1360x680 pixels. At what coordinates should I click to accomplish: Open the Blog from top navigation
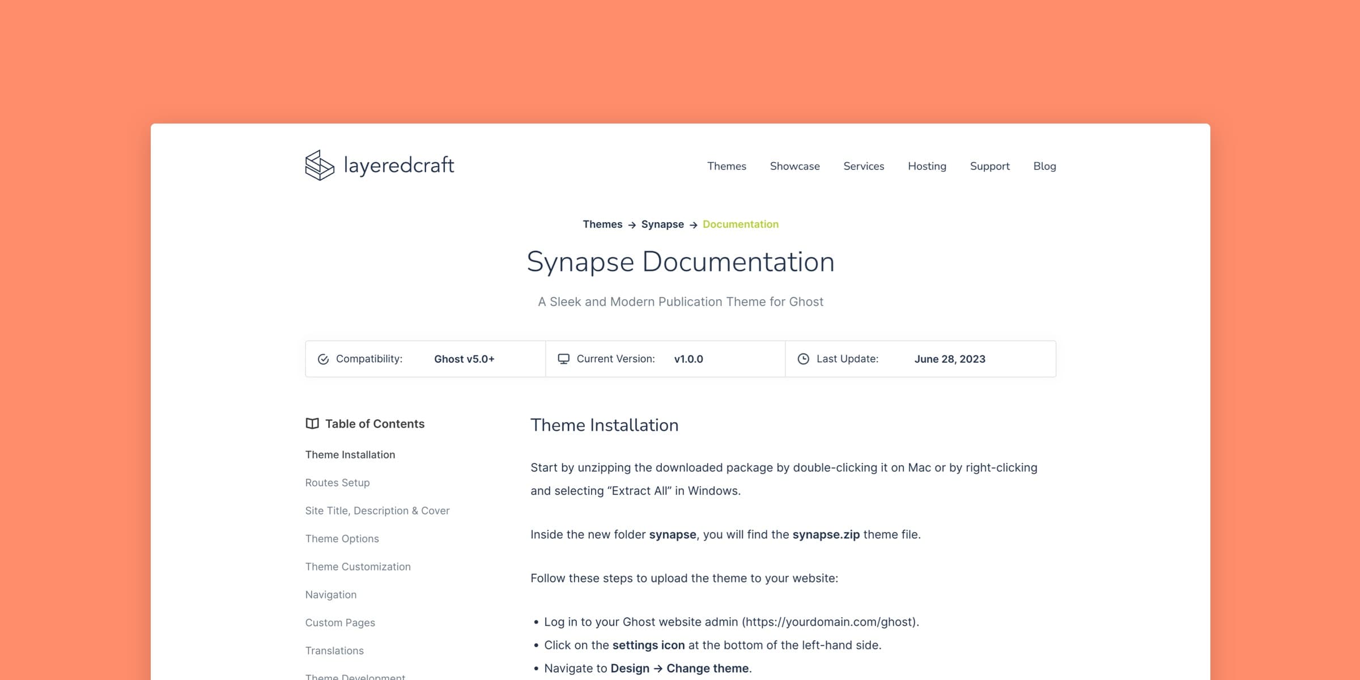pos(1044,166)
